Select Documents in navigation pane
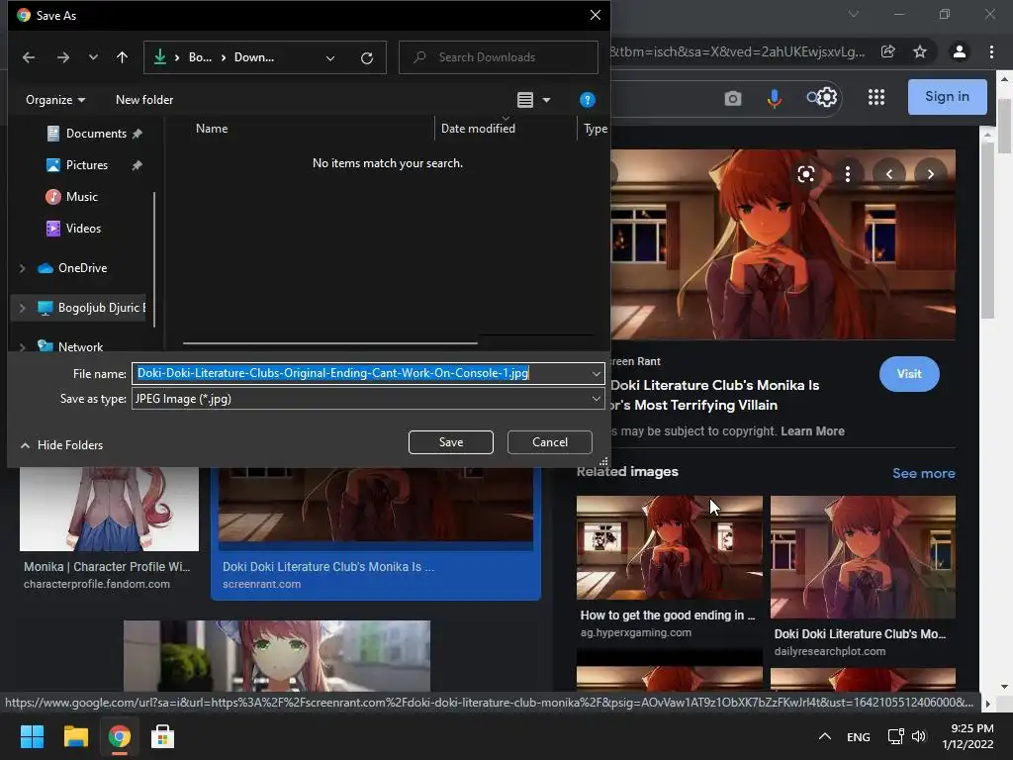 (x=96, y=134)
